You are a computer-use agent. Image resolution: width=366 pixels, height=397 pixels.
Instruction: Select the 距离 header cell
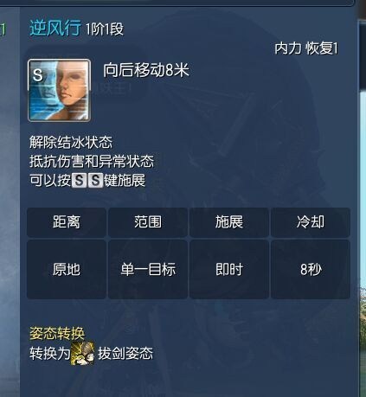[x=67, y=222]
